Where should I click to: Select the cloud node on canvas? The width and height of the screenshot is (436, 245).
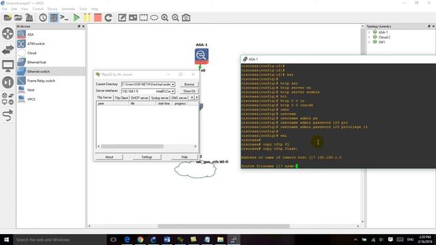196,169
